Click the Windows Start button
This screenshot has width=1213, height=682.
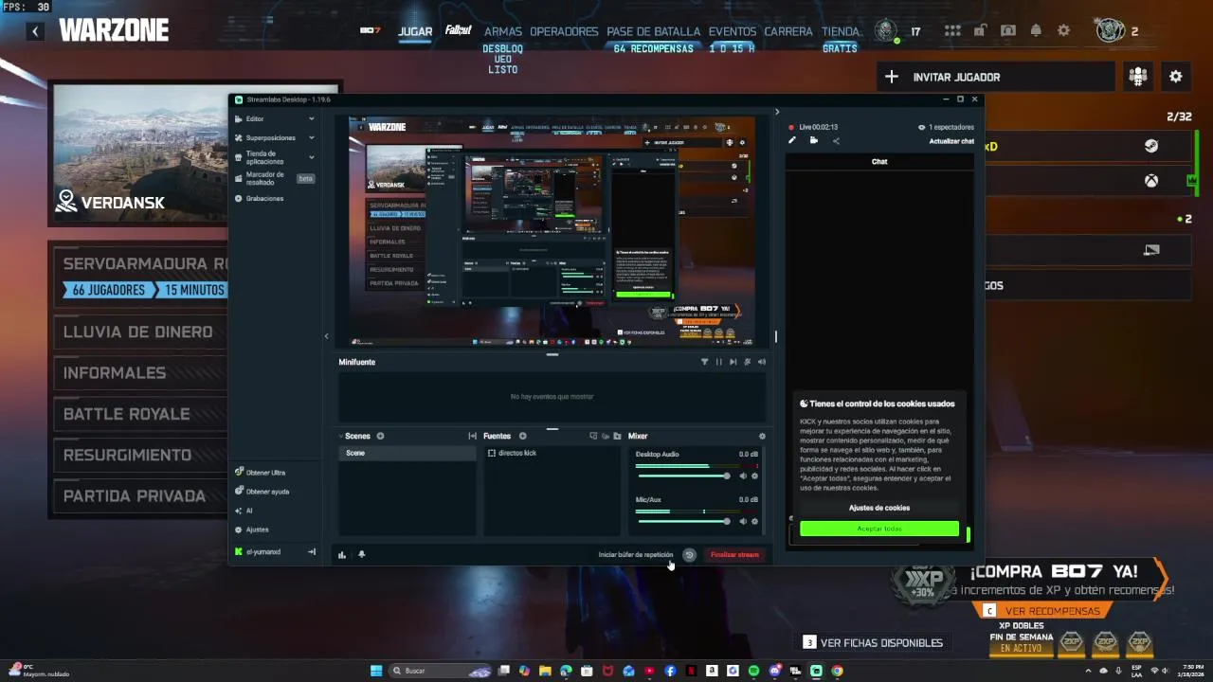point(376,671)
